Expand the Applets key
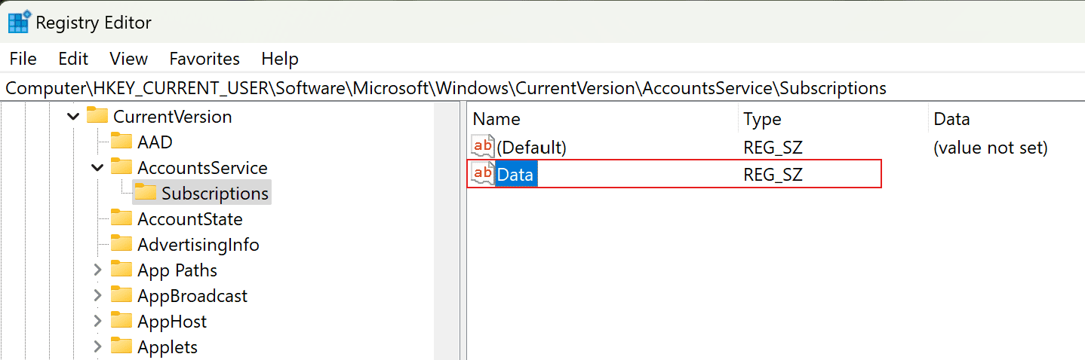The image size is (1085, 360). point(97,347)
